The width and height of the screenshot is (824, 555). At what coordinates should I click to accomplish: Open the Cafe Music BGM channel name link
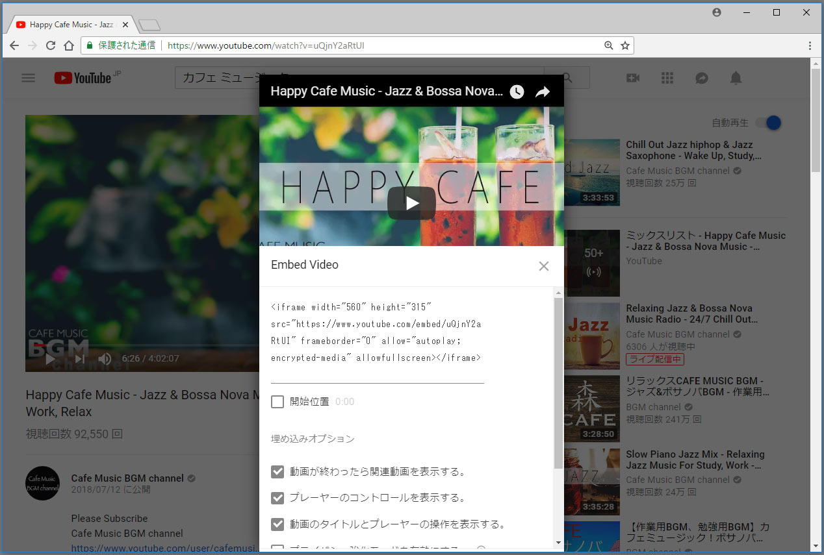pyautogui.click(x=127, y=478)
